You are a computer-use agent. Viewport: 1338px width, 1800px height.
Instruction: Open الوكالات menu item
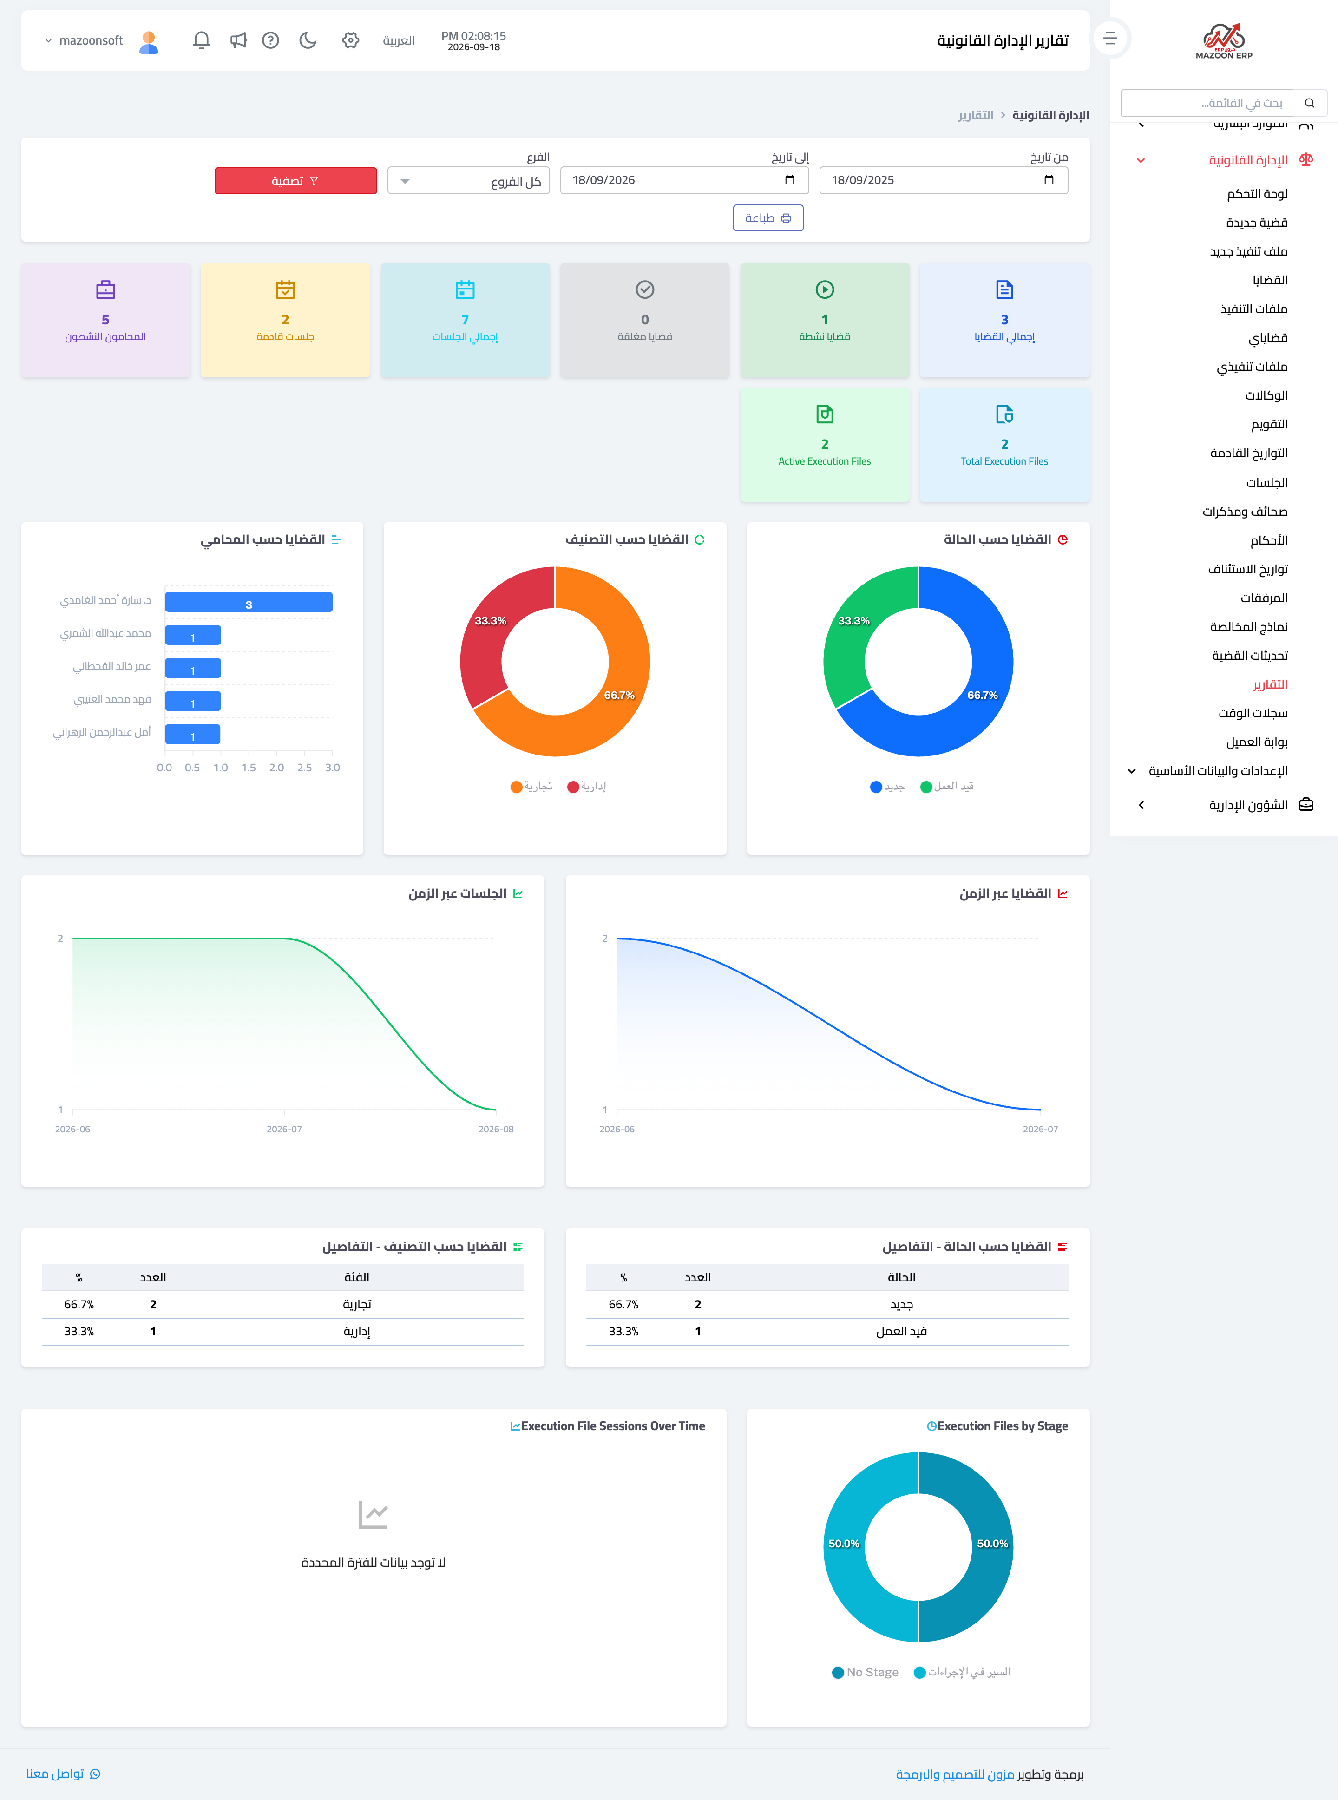(1266, 395)
